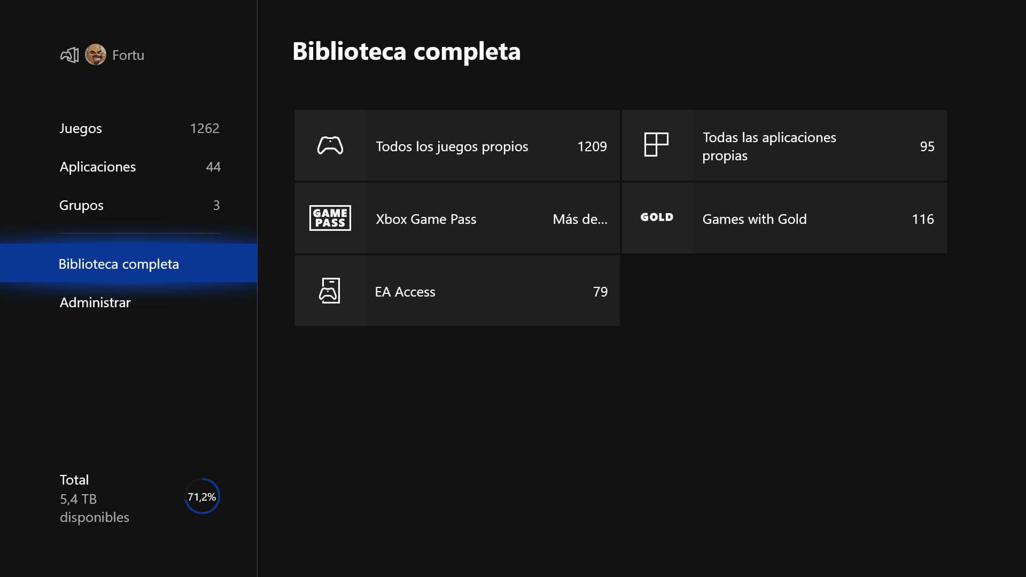Click the Fortu gamertag name
This screenshot has height=577, width=1026.
point(128,55)
